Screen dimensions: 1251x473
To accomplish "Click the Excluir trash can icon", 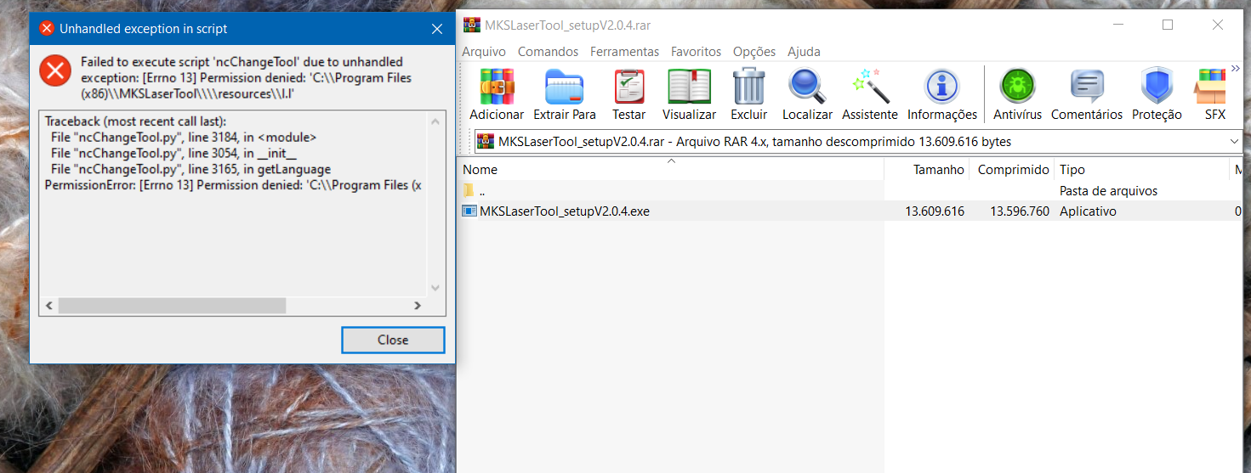I will point(748,87).
